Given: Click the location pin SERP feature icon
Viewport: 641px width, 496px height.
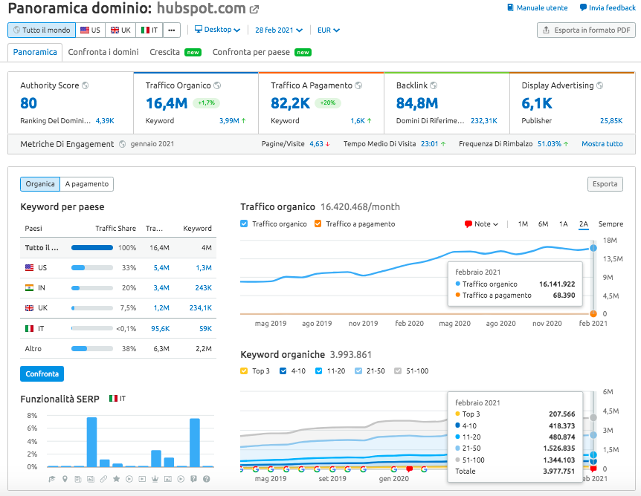Looking at the screenshot, I should pos(65,479).
